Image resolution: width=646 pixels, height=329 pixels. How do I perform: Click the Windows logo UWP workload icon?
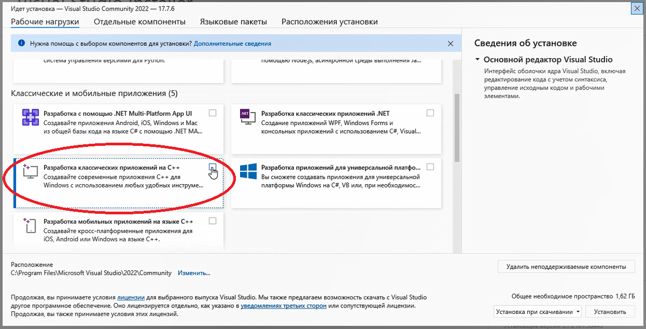tap(247, 172)
